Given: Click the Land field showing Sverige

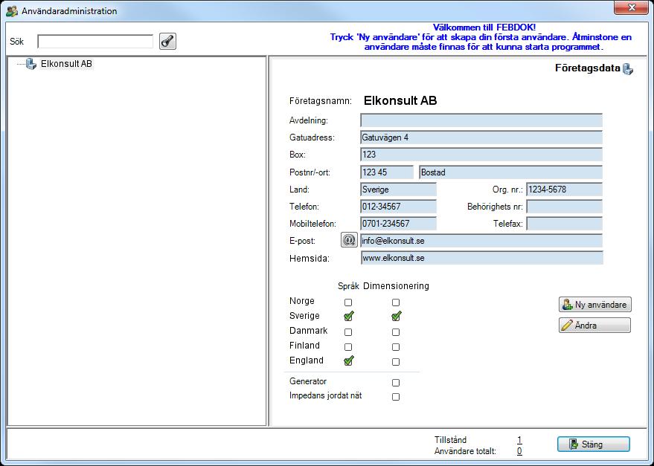Looking at the screenshot, I should [x=398, y=190].
